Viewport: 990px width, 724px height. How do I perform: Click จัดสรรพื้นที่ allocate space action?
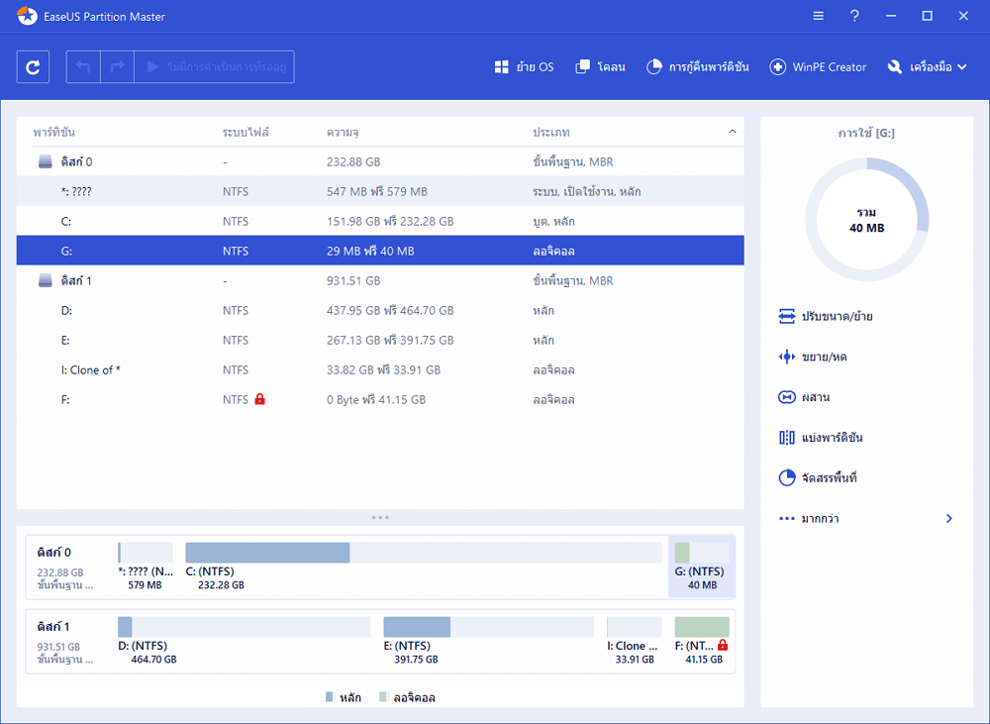click(x=818, y=477)
